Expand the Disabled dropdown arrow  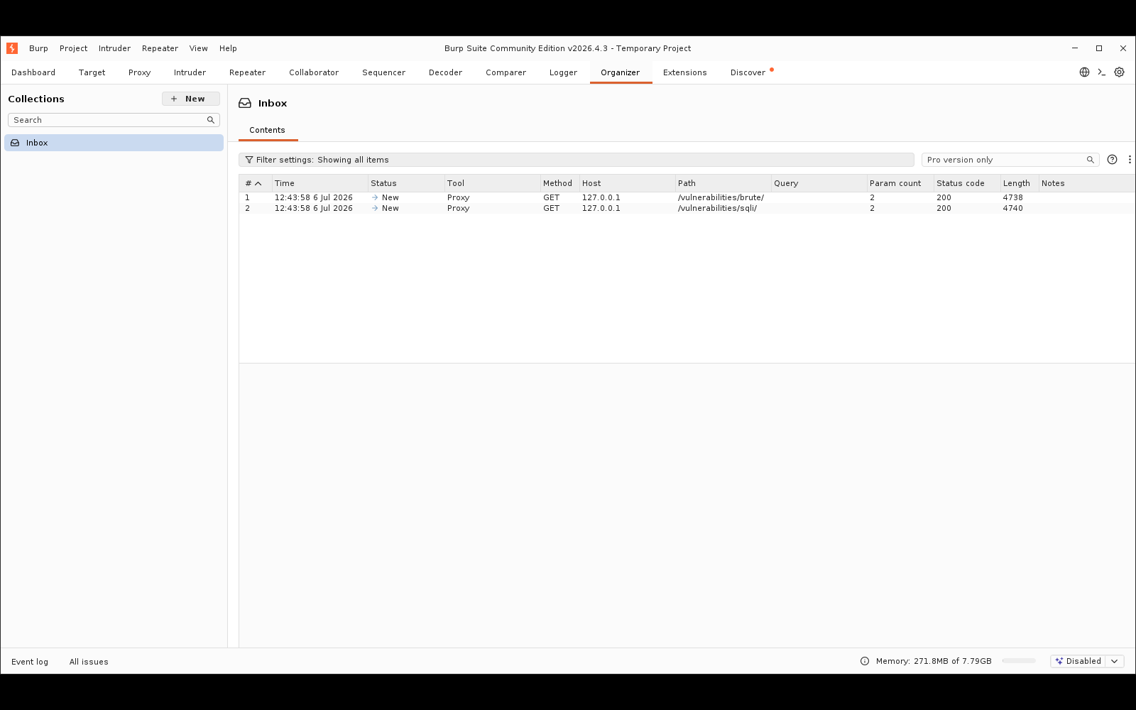1115,661
